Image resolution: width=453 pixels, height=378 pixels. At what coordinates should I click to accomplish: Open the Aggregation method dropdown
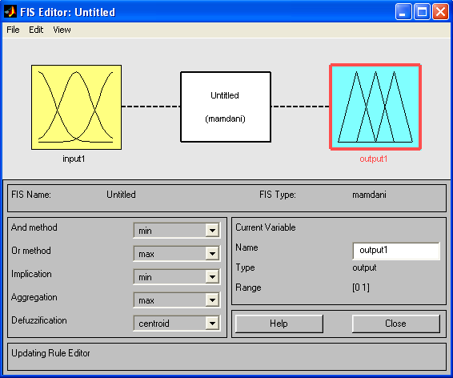(177, 300)
